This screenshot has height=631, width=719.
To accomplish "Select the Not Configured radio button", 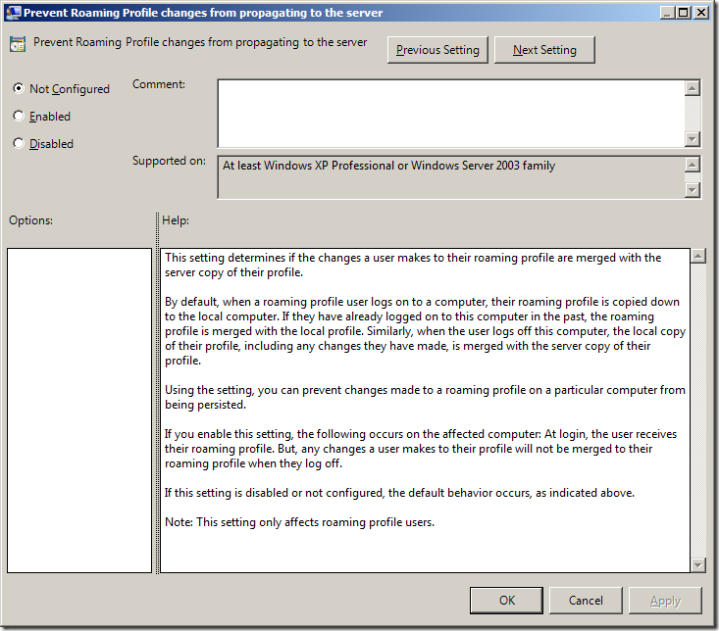I will [19, 89].
